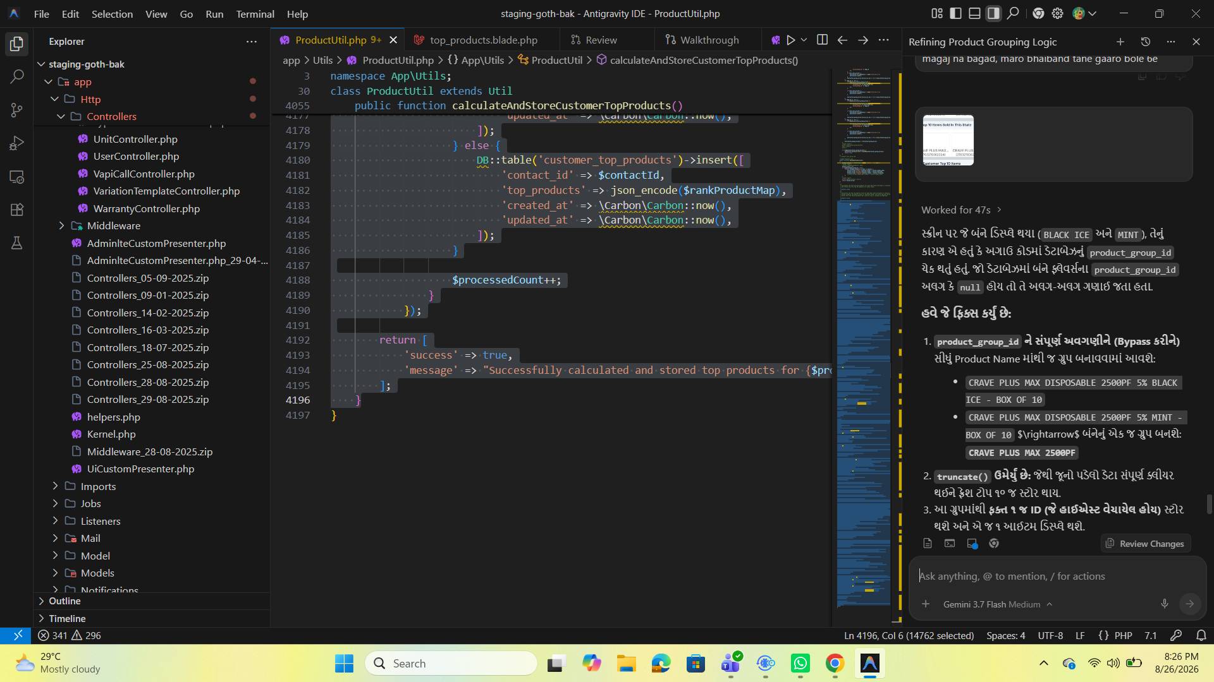Viewport: 1214px width, 682px height.
Task: Open the Gemini 3.7 Flash Medium model dropdown
Action: point(997,604)
